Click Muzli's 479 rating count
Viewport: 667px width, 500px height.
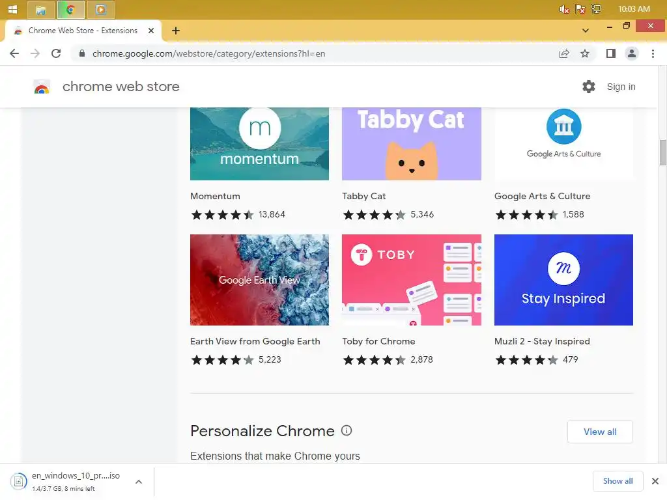[571, 359]
